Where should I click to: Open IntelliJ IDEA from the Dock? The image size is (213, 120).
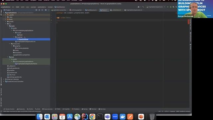(x=85, y=117)
